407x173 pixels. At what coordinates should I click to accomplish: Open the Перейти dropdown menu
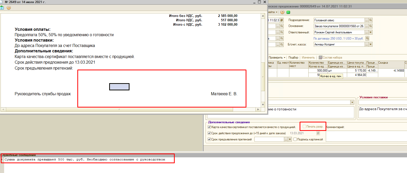(x=272, y=12)
